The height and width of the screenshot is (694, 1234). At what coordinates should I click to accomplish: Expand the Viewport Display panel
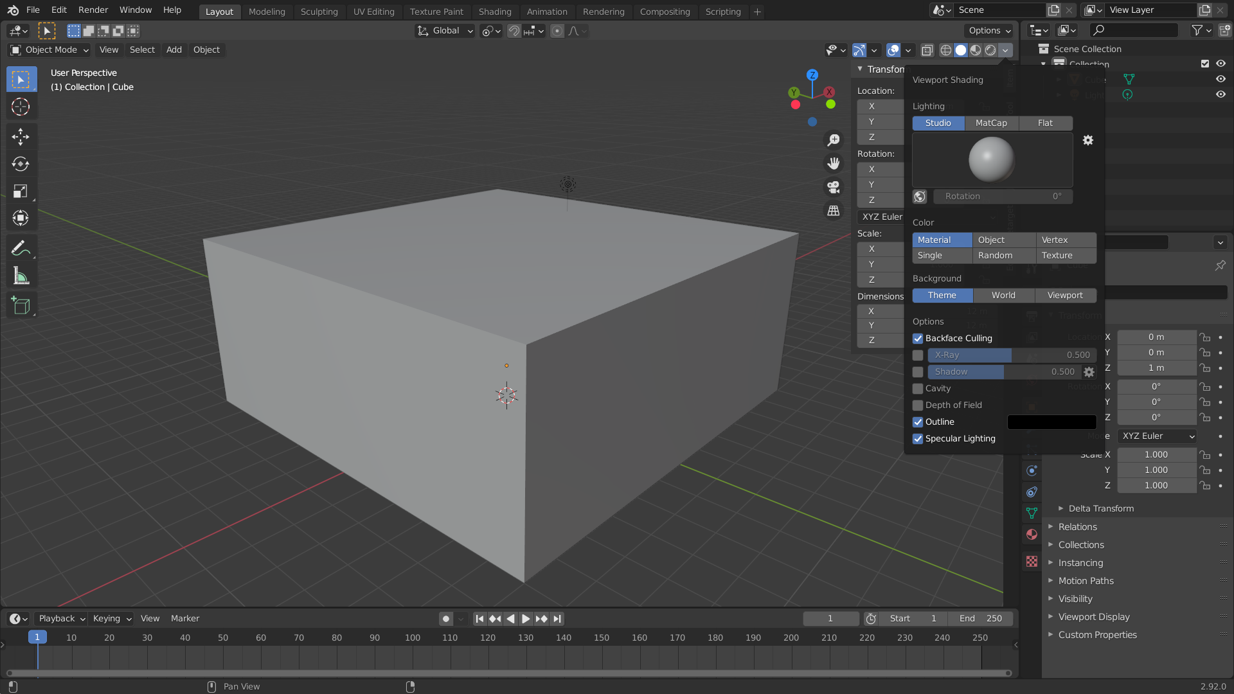point(1094,617)
